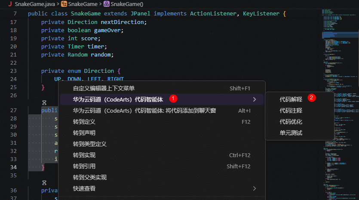Choose 单元测试 in the submenu
Viewport: 359px width, 200px height.
[x=300, y=133]
